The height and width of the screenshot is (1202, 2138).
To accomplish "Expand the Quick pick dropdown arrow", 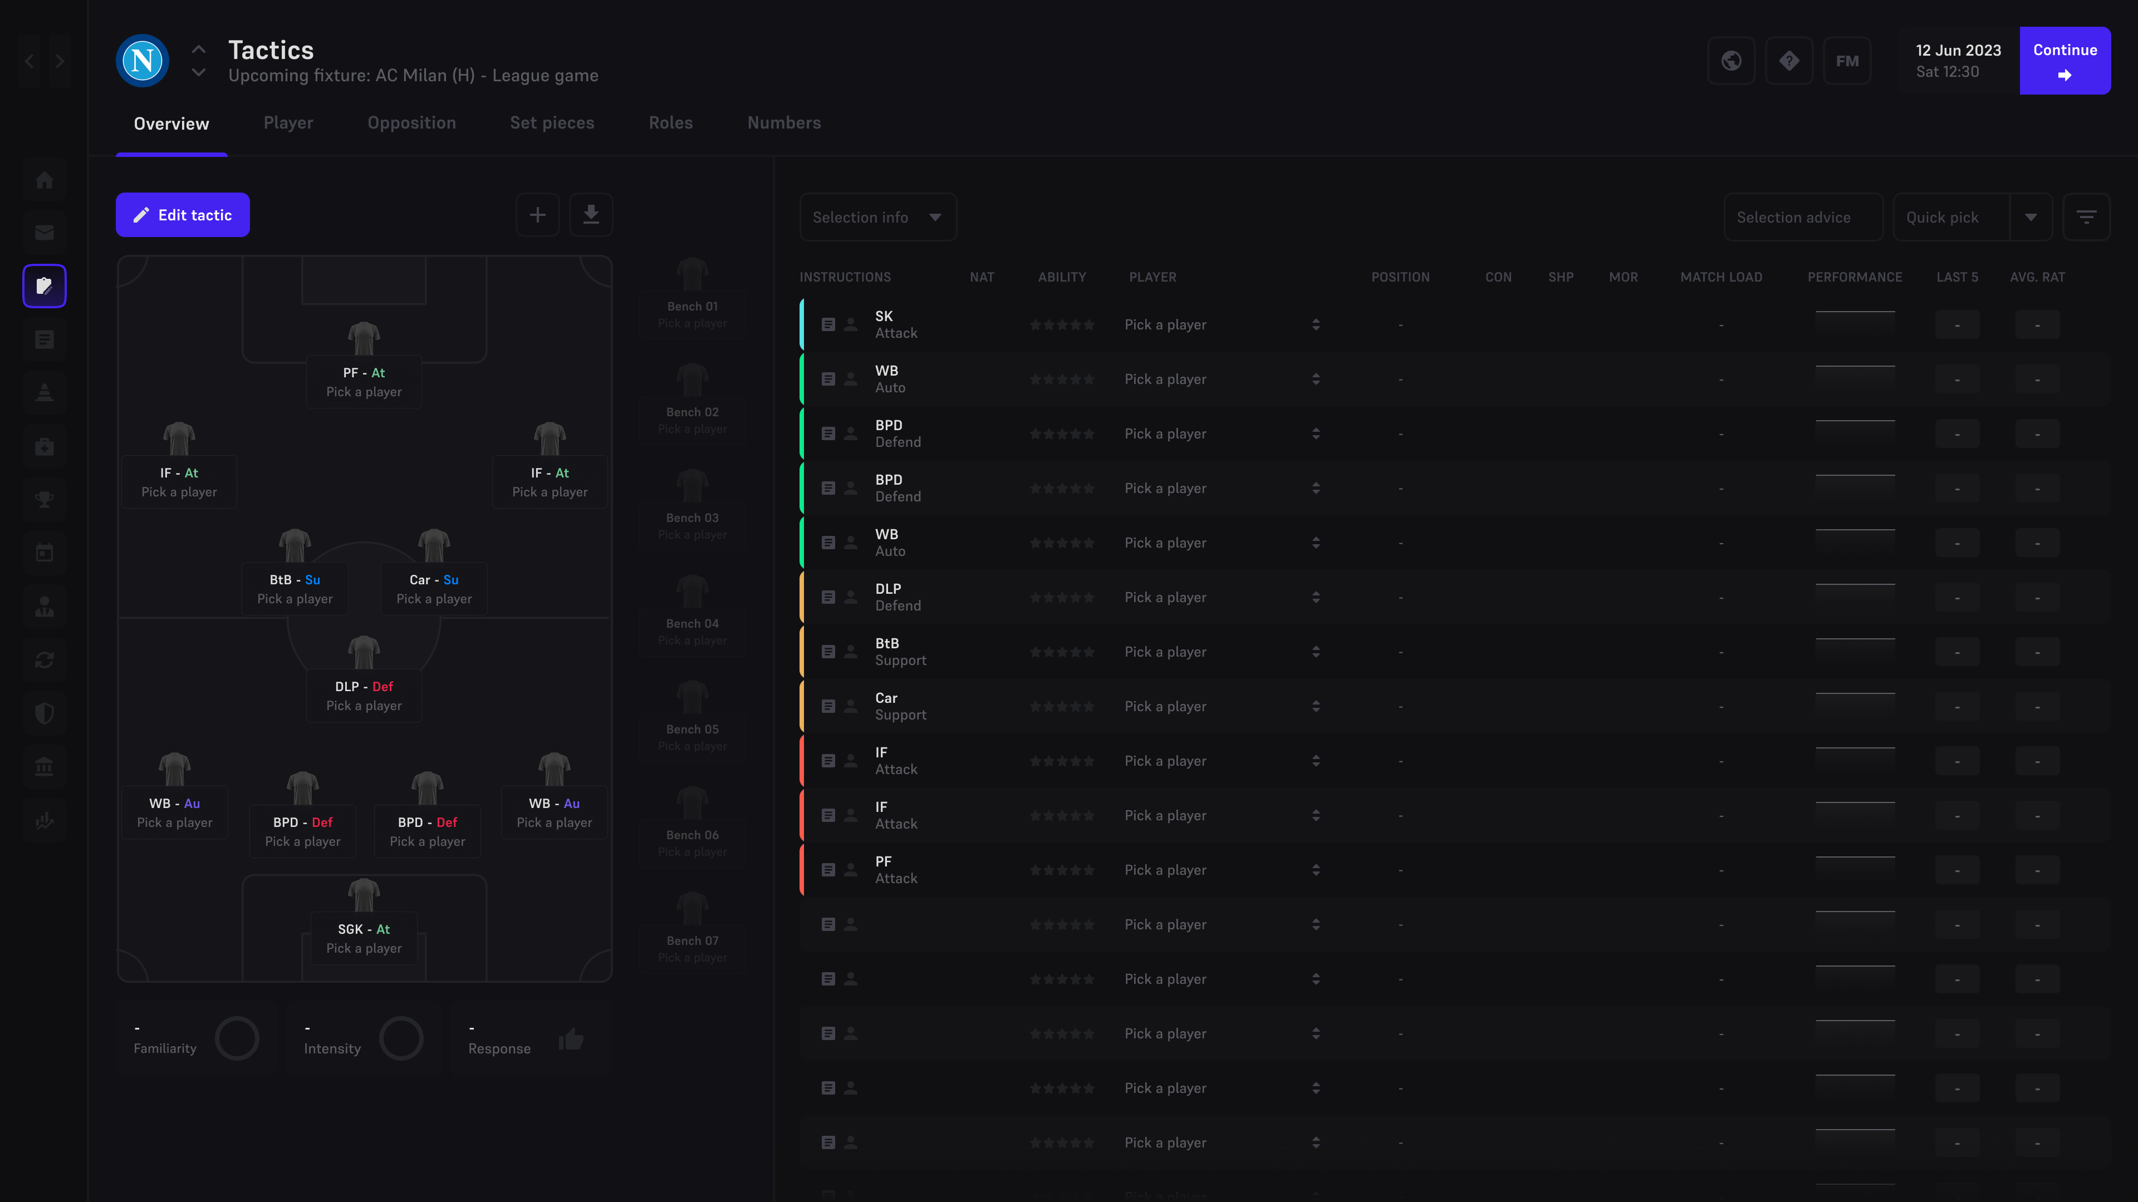I will [2031, 216].
